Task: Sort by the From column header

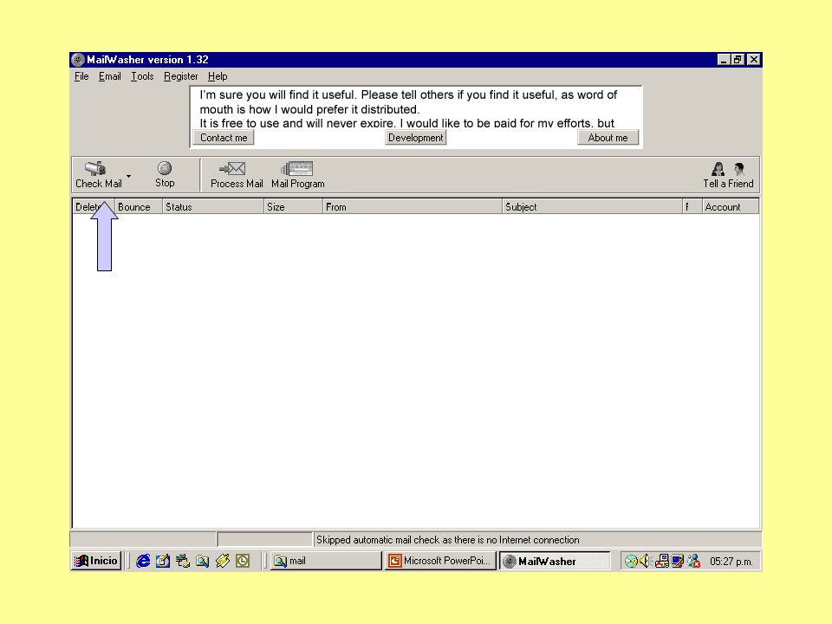Action: [413, 207]
